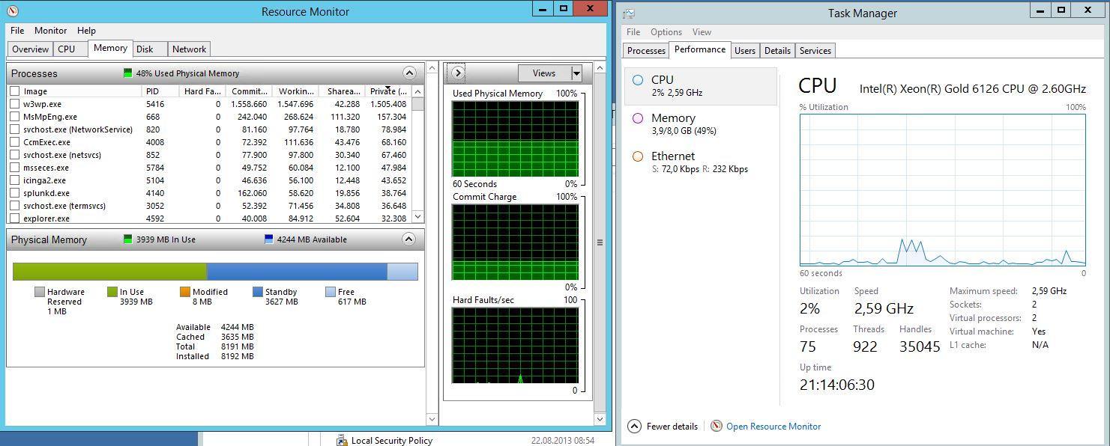Switch to the Services tab
The image size is (1110, 446).
(815, 51)
